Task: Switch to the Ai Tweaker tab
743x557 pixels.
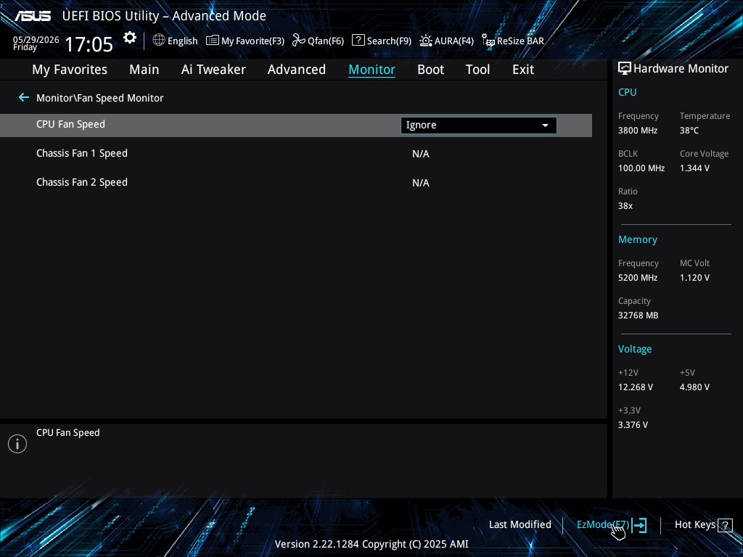Action: [213, 70]
